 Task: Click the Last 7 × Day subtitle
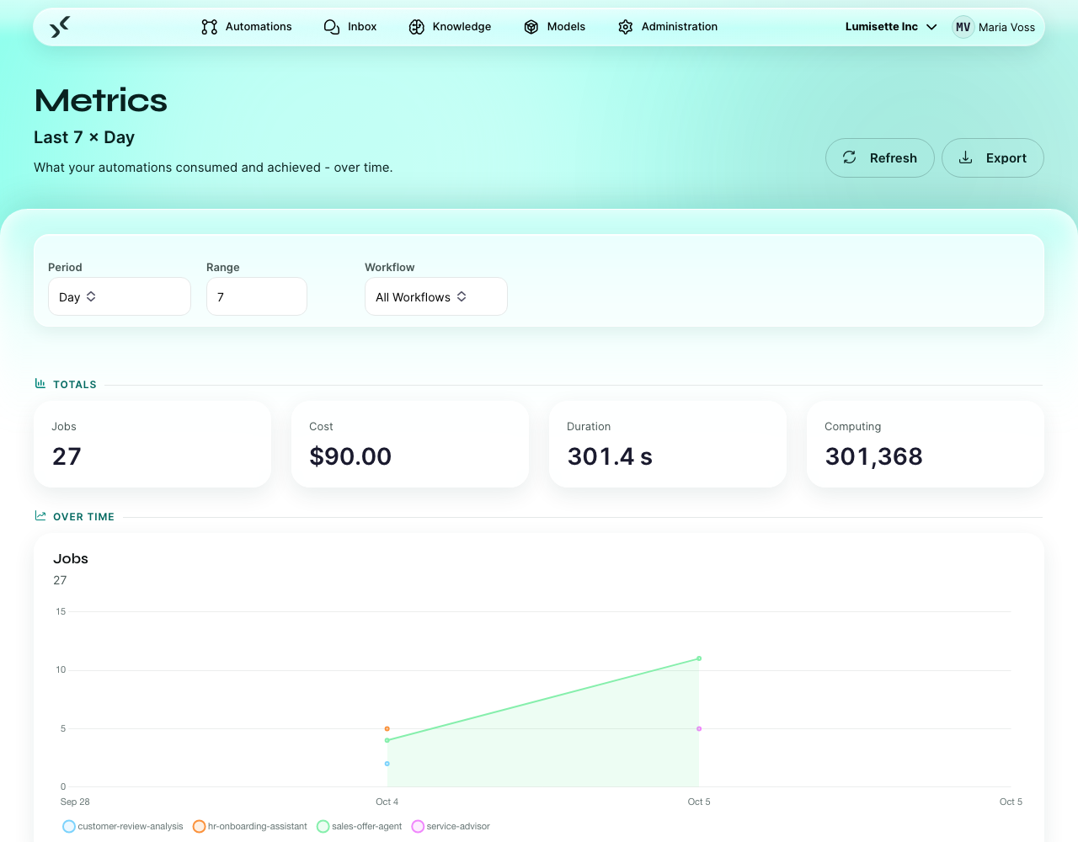pos(84,137)
